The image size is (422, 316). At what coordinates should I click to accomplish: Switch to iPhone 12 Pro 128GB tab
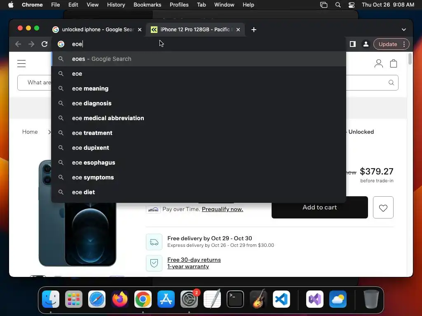pos(195,30)
